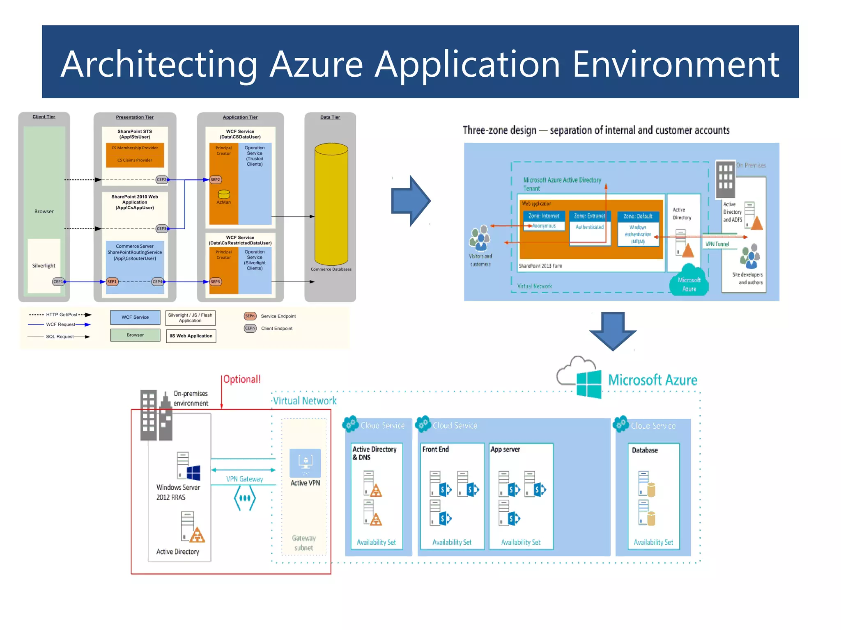Click the CEPn legend icon

[x=250, y=328]
